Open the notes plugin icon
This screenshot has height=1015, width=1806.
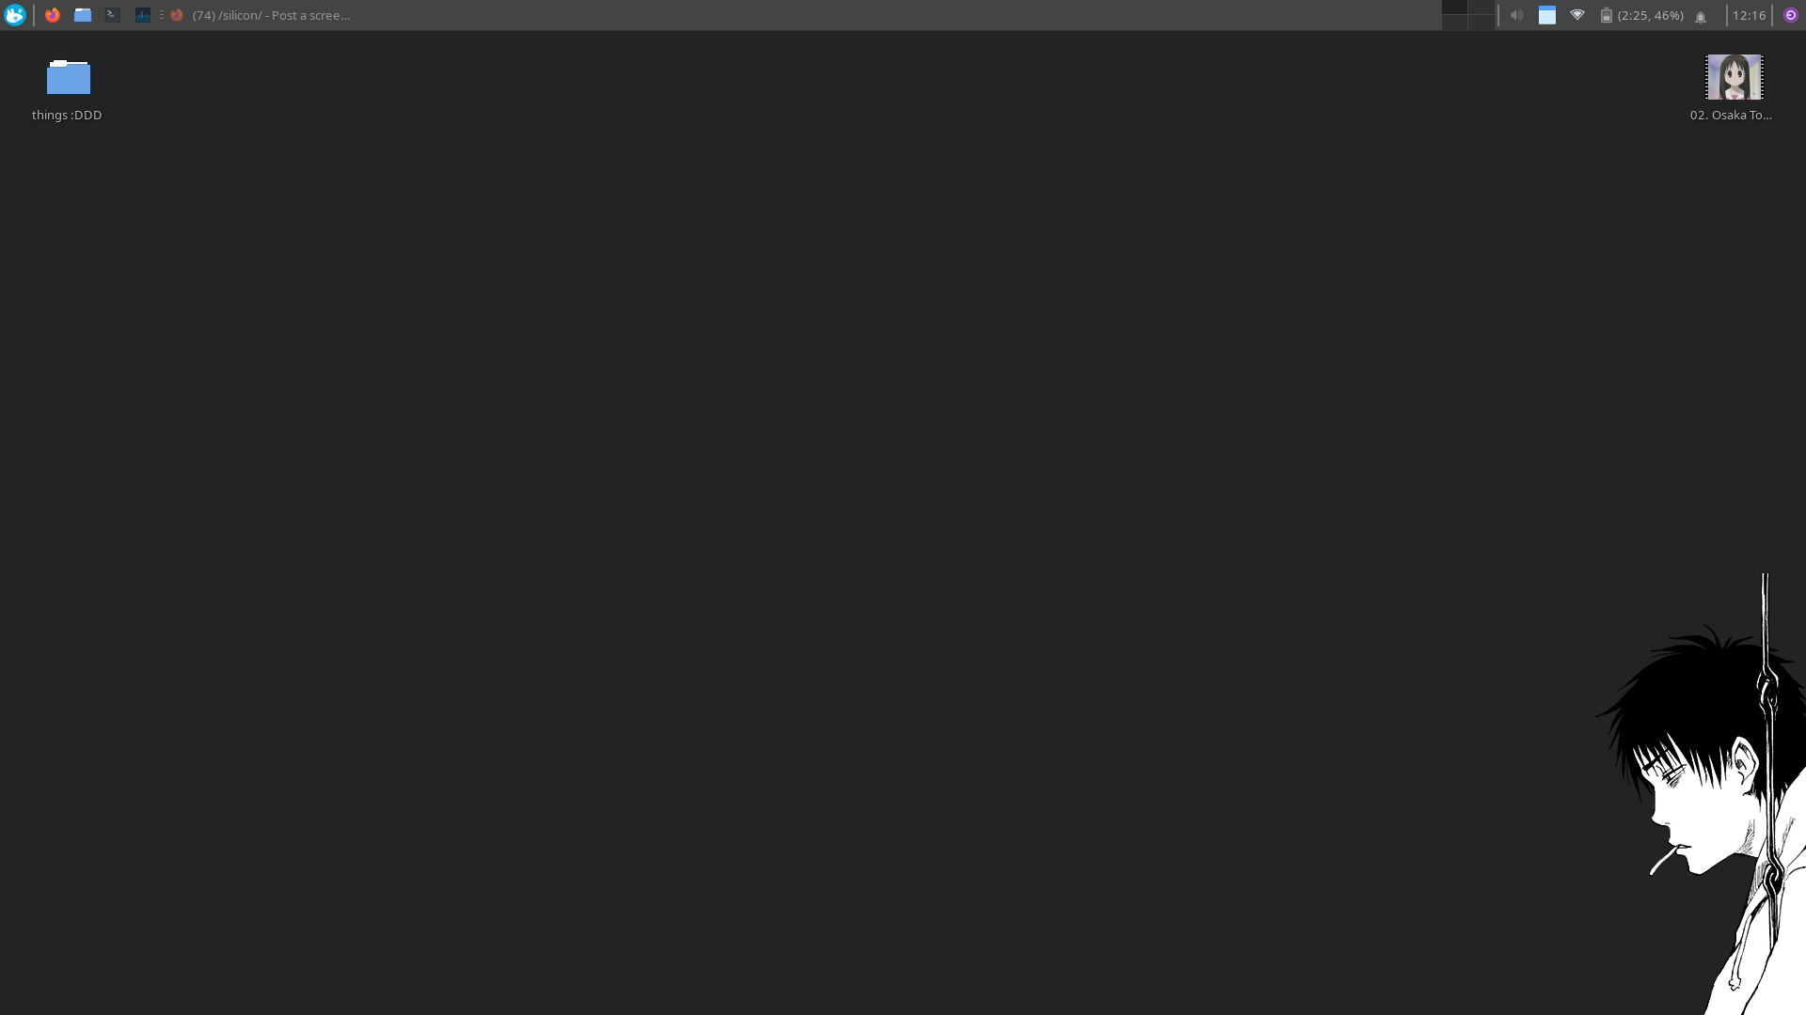[x=1547, y=15]
